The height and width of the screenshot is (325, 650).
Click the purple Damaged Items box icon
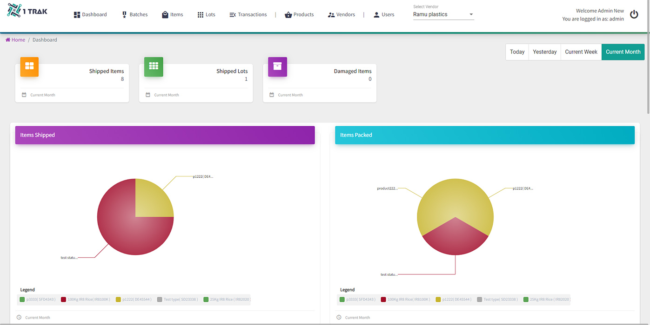pos(277,66)
